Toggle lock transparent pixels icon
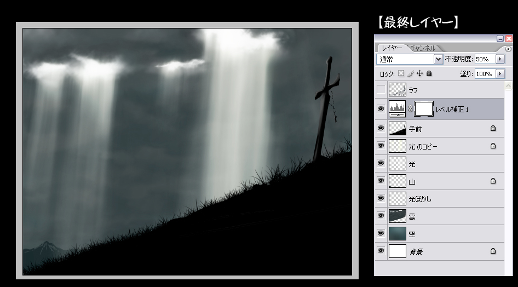 [401, 73]
